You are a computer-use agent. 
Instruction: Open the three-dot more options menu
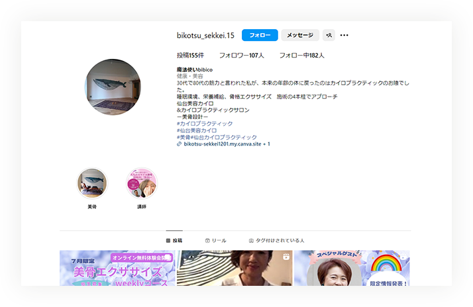344,35
